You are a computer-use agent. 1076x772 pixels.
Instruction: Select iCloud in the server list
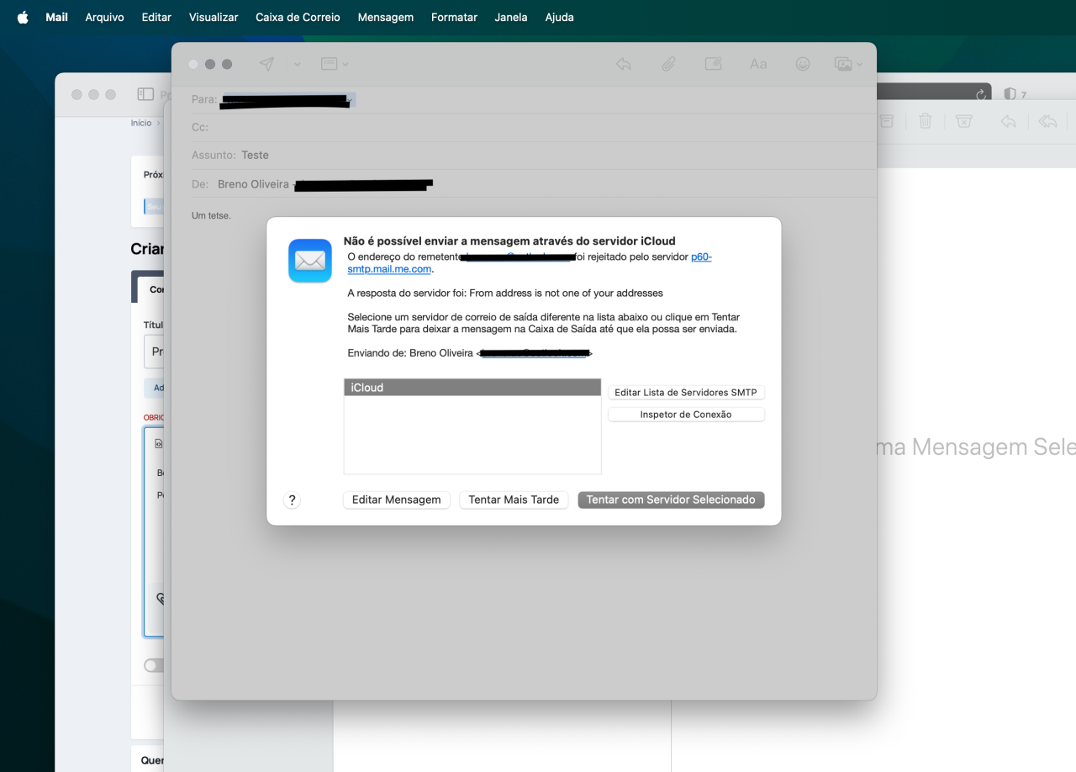click(472, 388)
